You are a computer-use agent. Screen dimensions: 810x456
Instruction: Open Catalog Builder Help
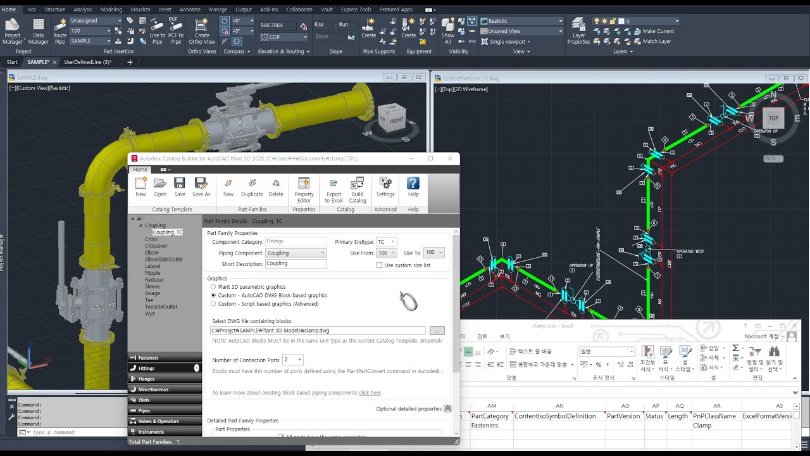pyautogui.click(x=413, y=187)
